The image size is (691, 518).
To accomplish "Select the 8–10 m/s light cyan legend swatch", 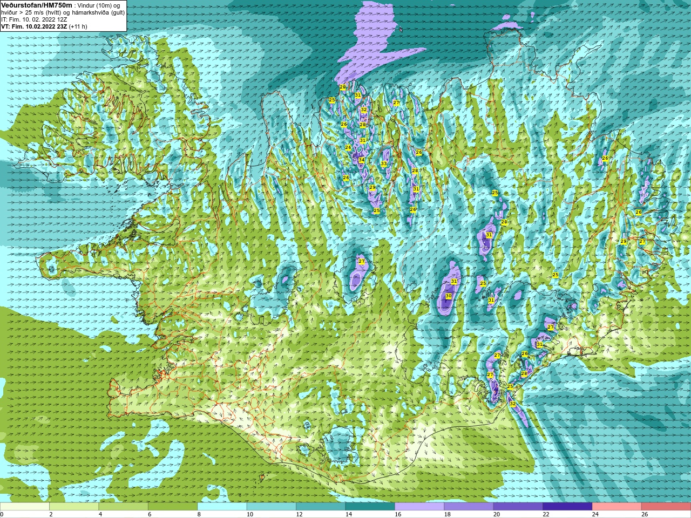I will 222,507.
